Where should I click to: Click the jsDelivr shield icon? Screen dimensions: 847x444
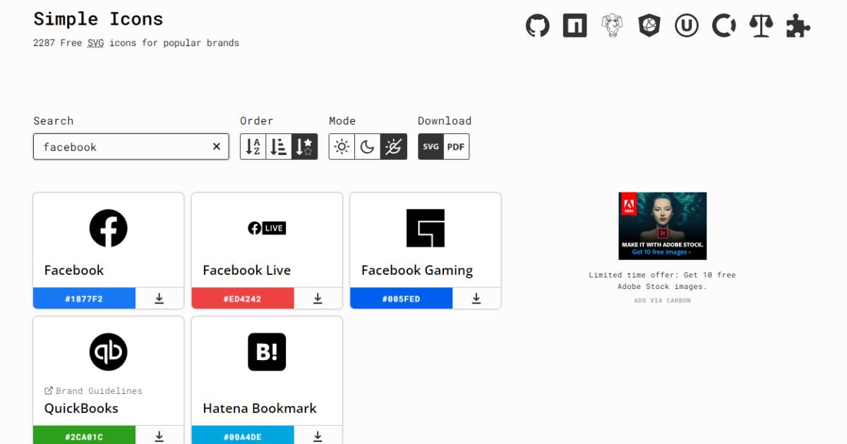click(x=649, y=26)
